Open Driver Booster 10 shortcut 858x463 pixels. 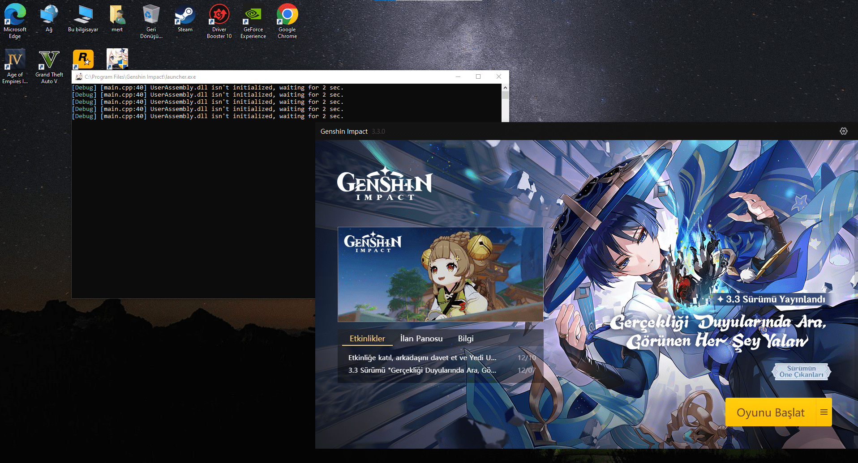[219, 21]
